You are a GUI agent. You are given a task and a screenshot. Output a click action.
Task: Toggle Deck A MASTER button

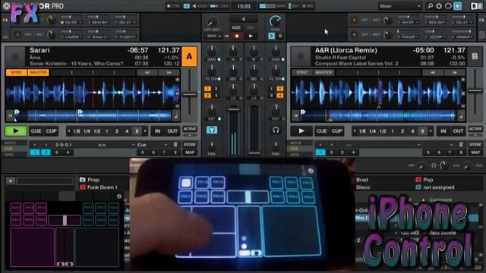click(x=38, y=73)
